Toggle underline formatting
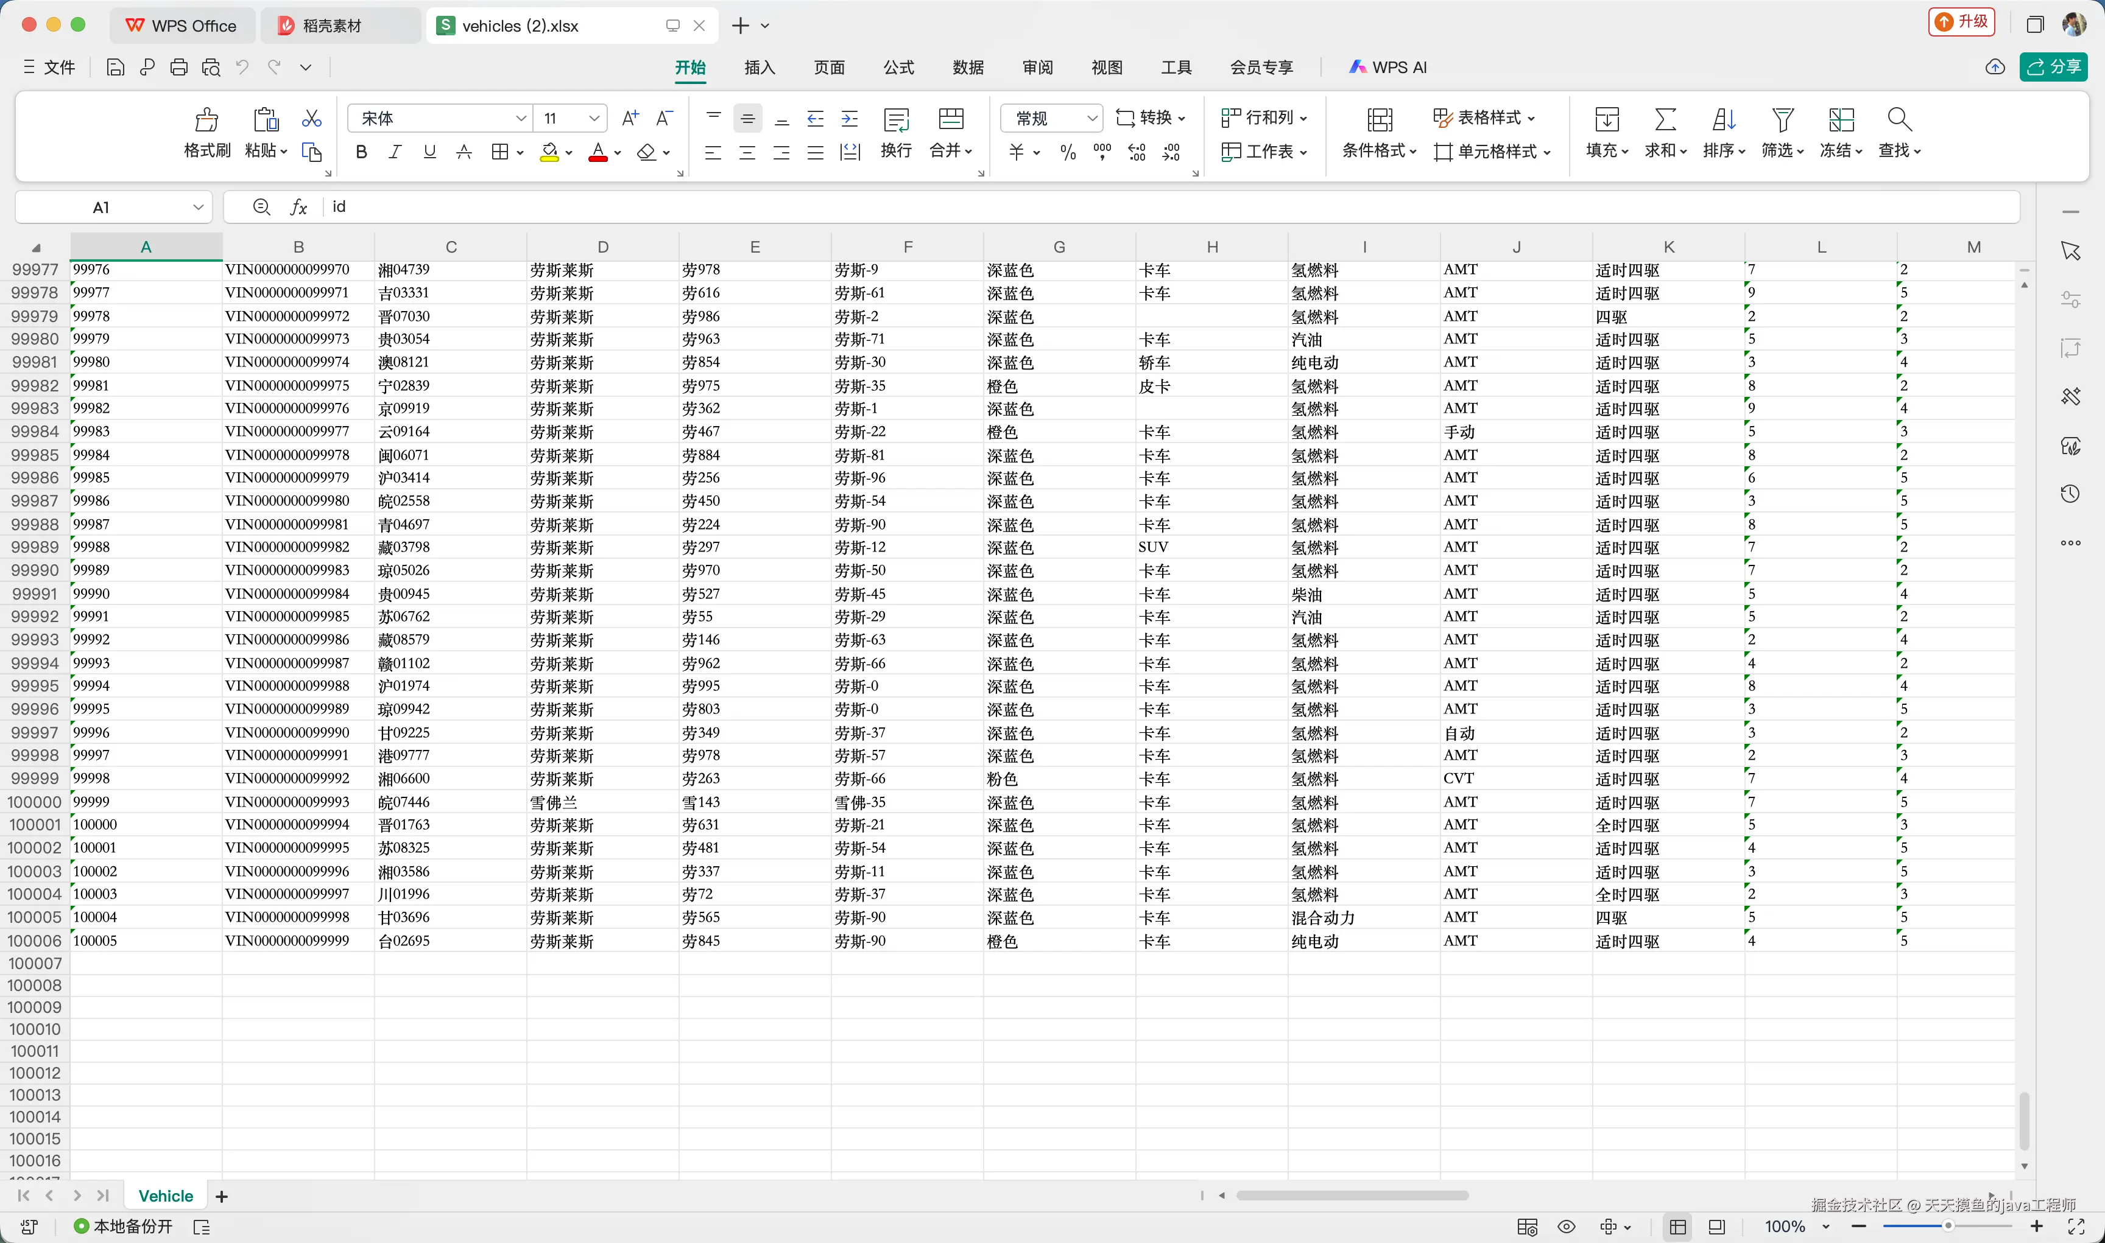The width and height of the screenshot is (2105, 1243). point(429,152)
